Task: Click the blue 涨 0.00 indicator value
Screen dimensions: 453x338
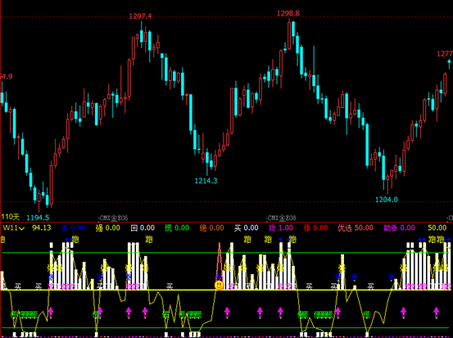Action: click(73, 228)
